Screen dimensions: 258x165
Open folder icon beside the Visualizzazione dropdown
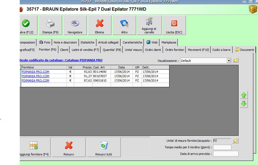click(236, 60)
